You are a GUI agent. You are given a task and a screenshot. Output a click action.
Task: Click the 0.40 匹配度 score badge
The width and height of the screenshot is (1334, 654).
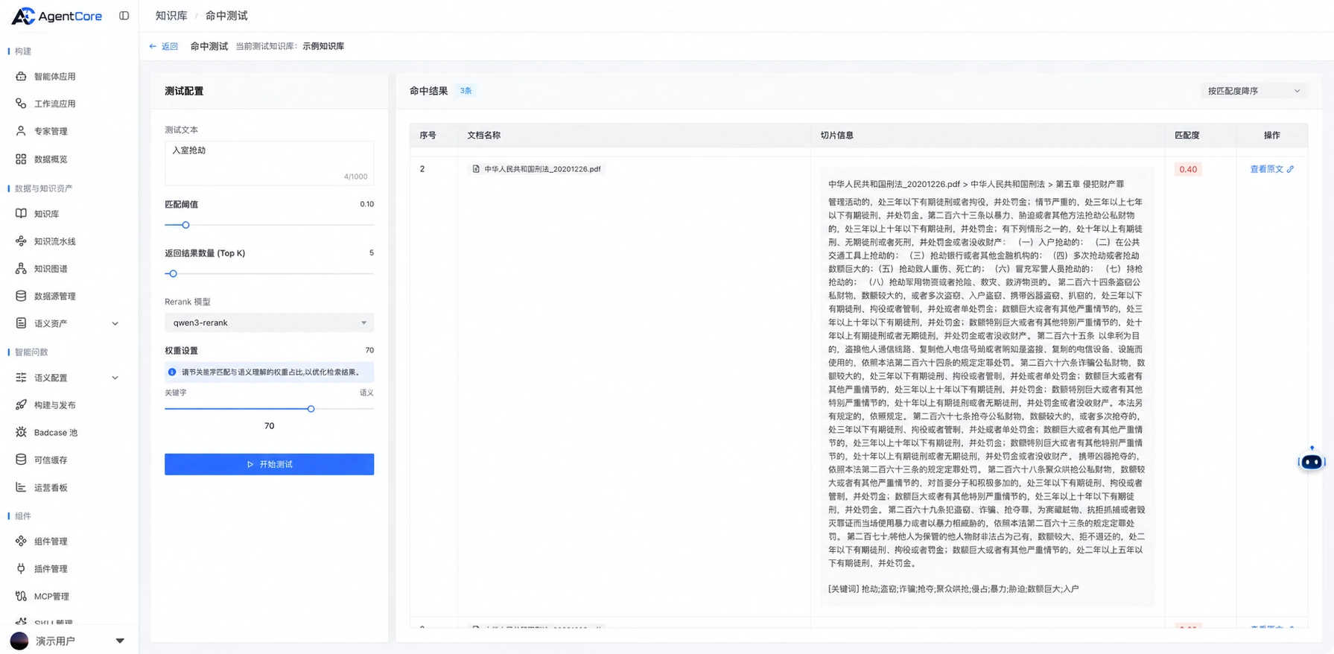pyautogui.click(x=1188, y=169)
